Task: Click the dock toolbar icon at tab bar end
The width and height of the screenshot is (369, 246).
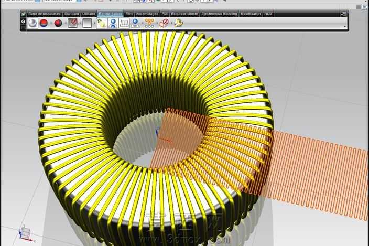Action: tap(343, 14)
